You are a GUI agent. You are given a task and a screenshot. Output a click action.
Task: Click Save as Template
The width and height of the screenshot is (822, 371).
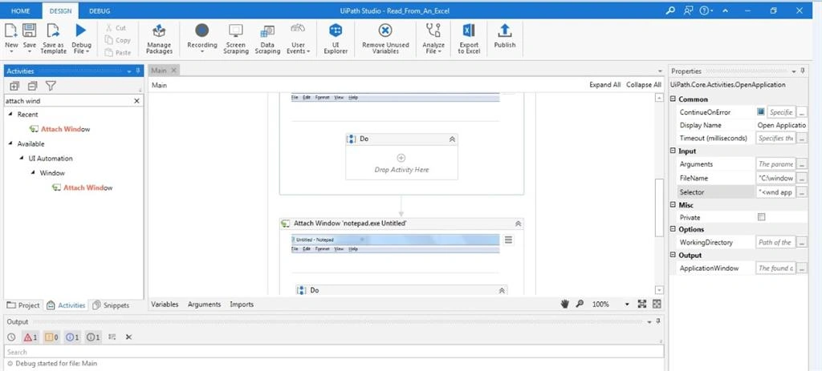pos(54,38)
